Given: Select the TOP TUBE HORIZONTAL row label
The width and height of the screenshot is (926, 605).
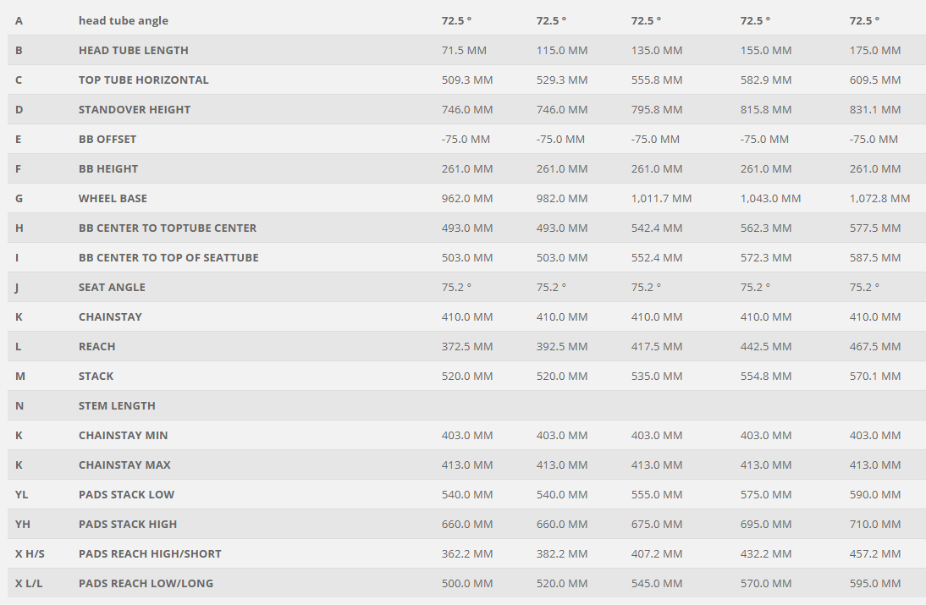Looking at the screenshot, I should tap(143, 80).
